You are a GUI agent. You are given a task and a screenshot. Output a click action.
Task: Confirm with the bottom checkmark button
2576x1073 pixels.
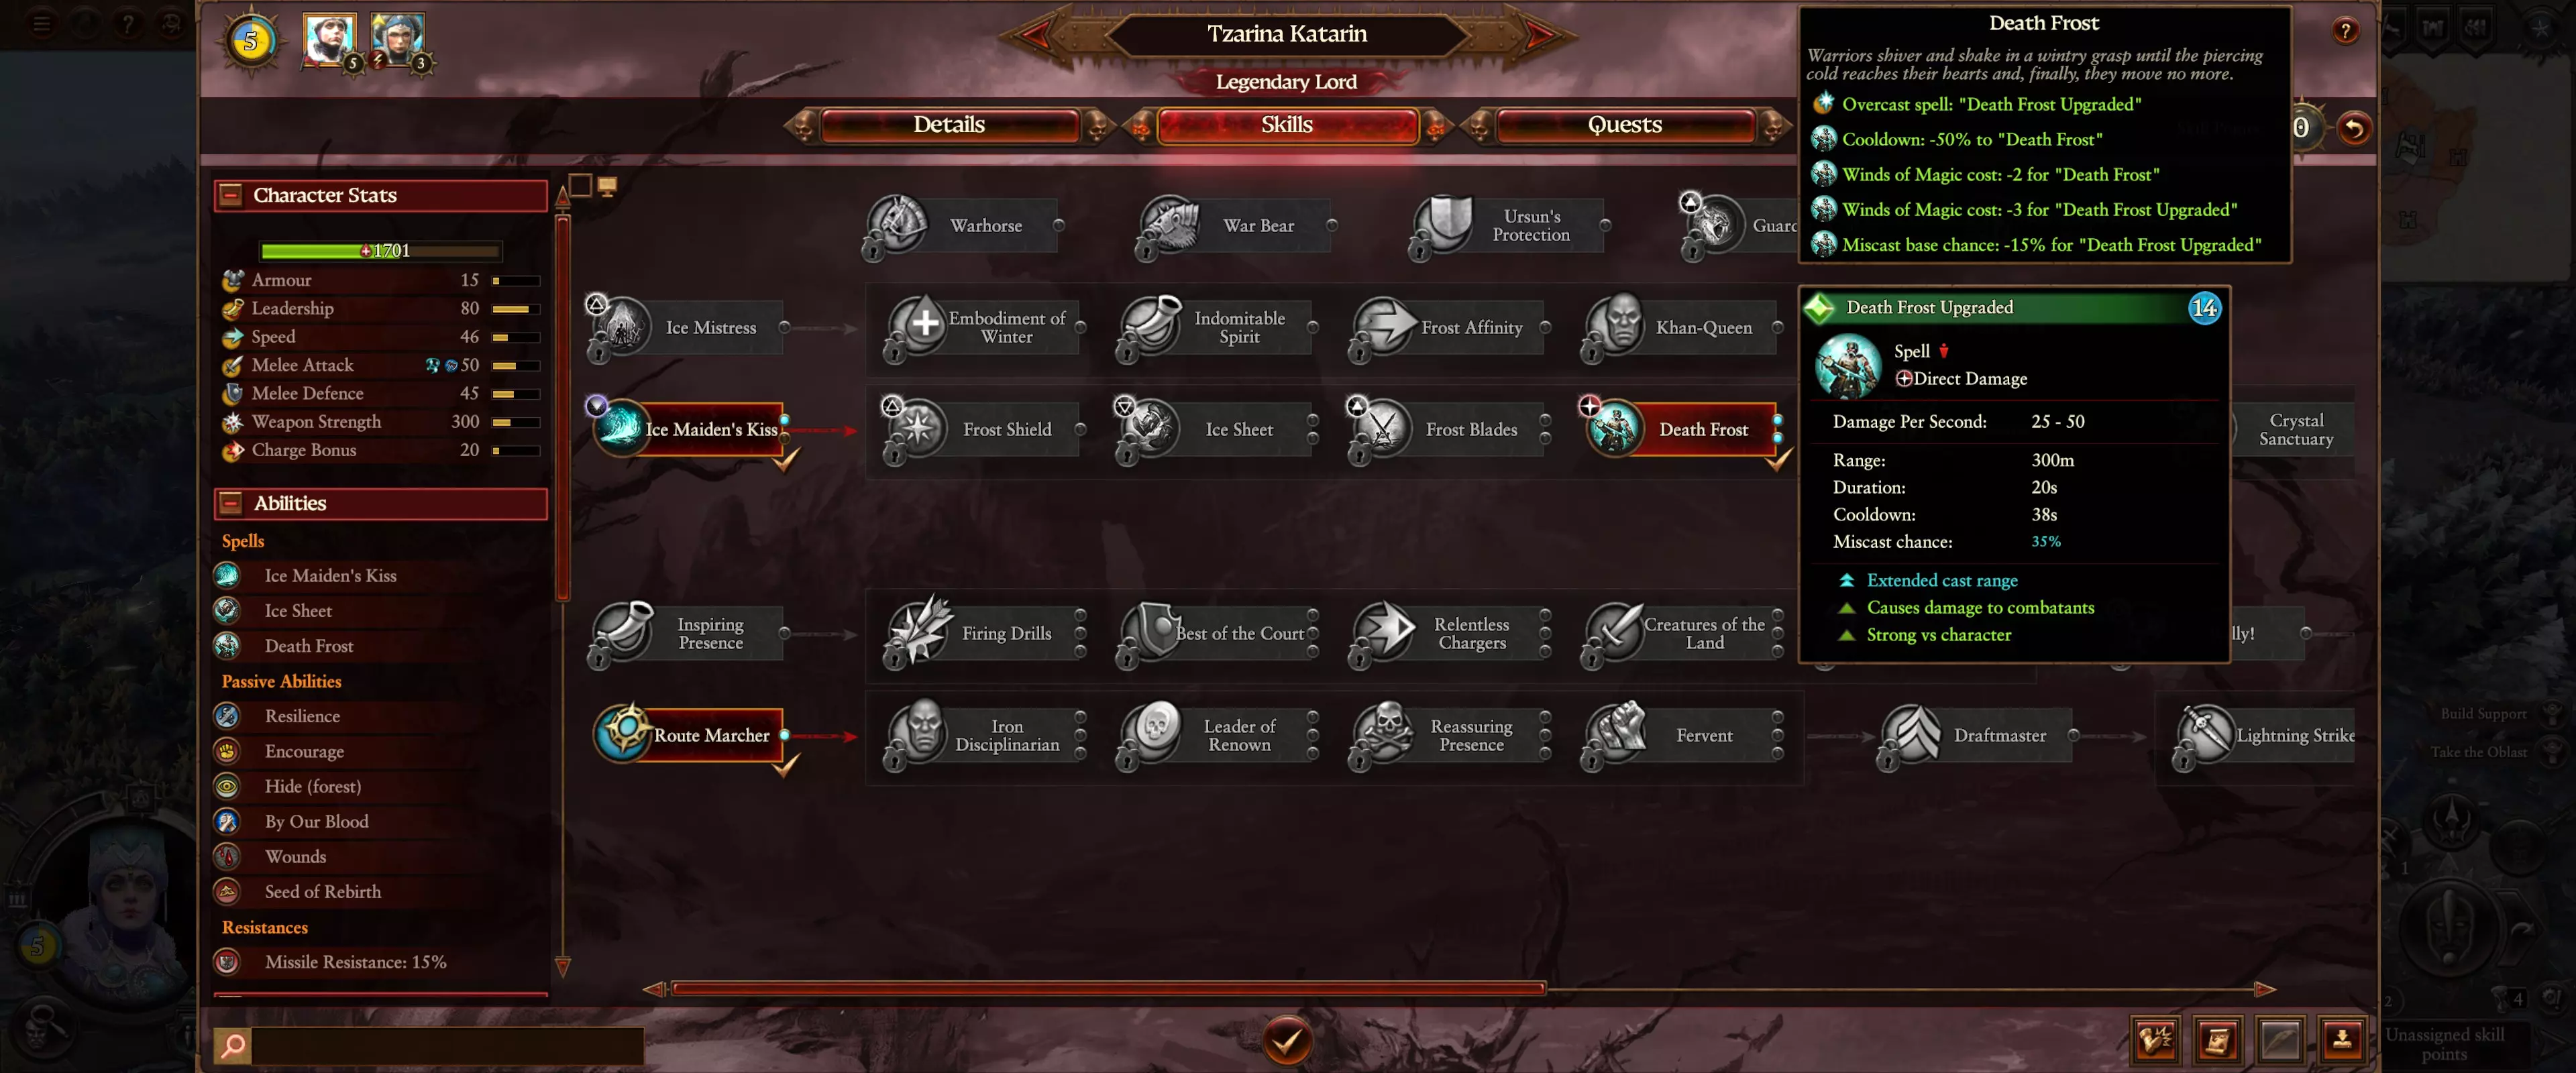[x=1286, y=1040]
